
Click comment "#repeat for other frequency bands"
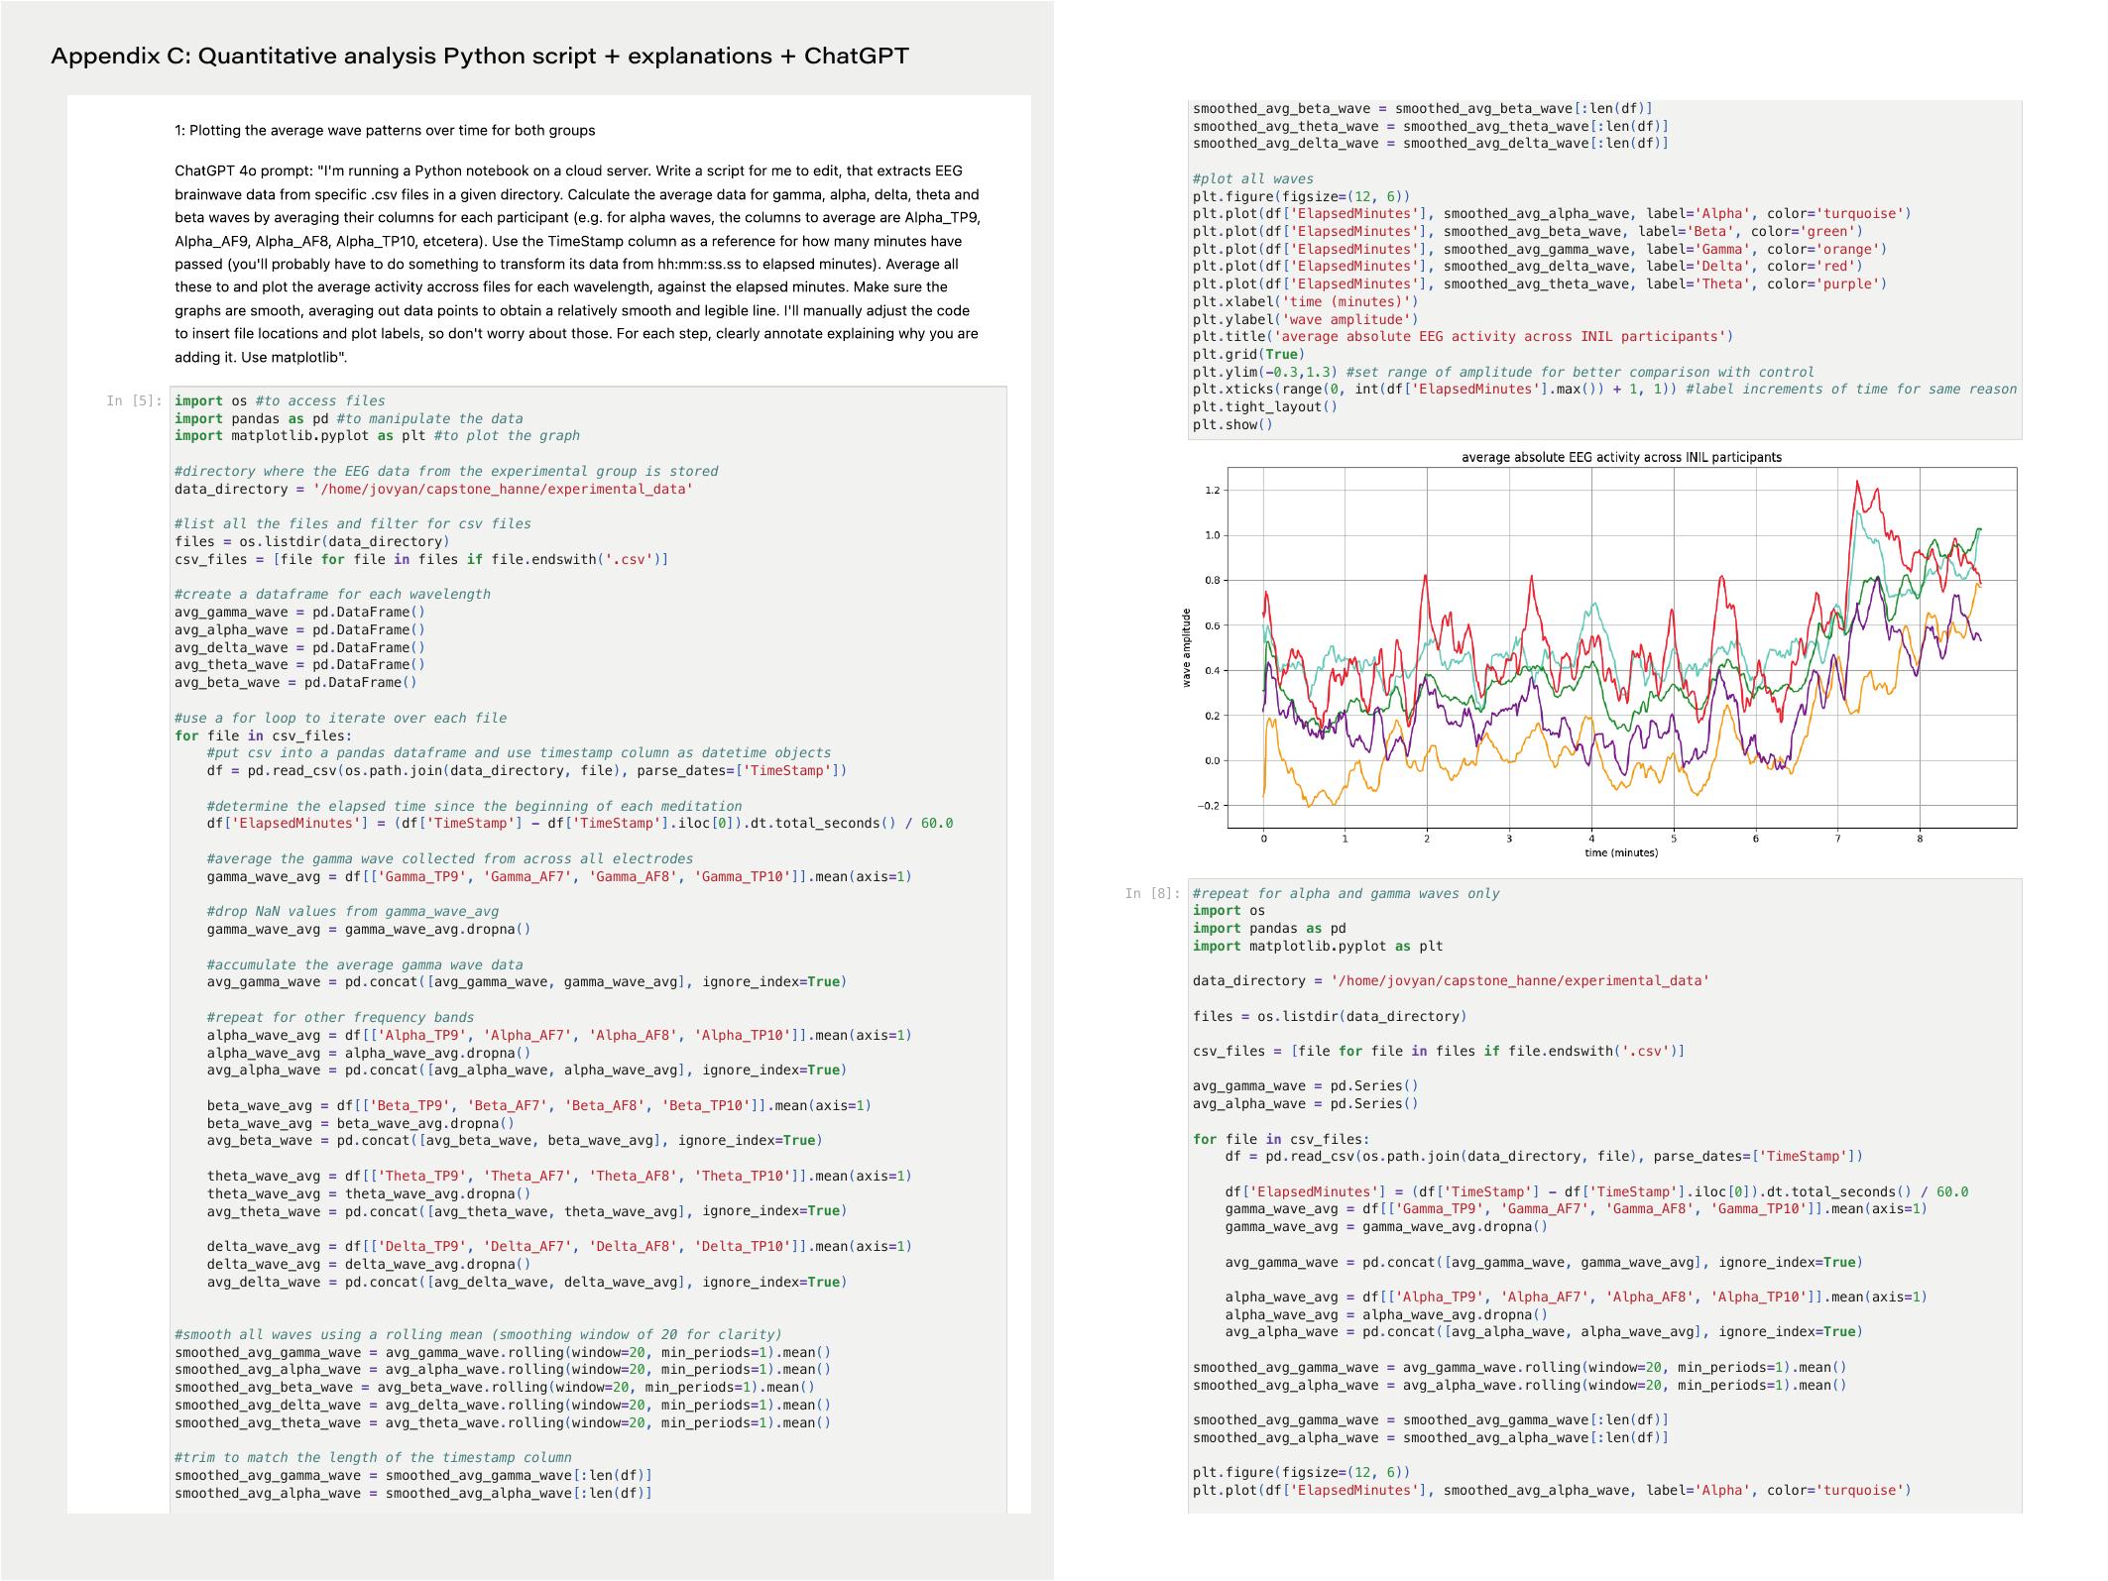click(340, 1017)
